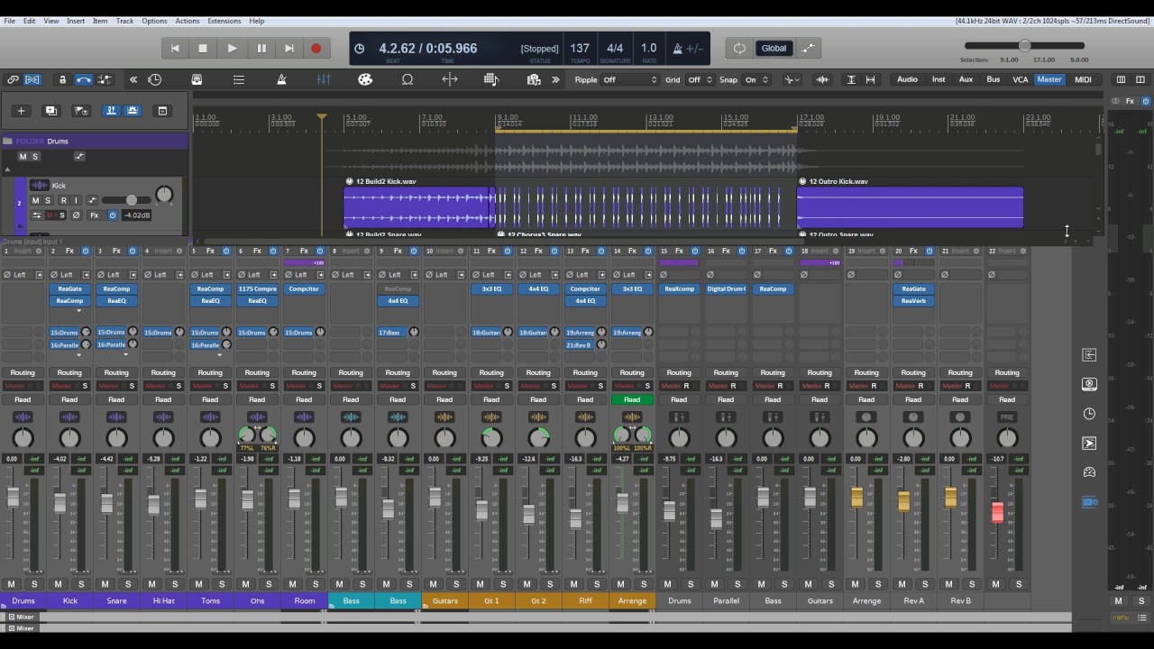Click the master playrate slider knob
Image resolution: width=1154 pixels, height=649 pixels.
click(1024, 46)
